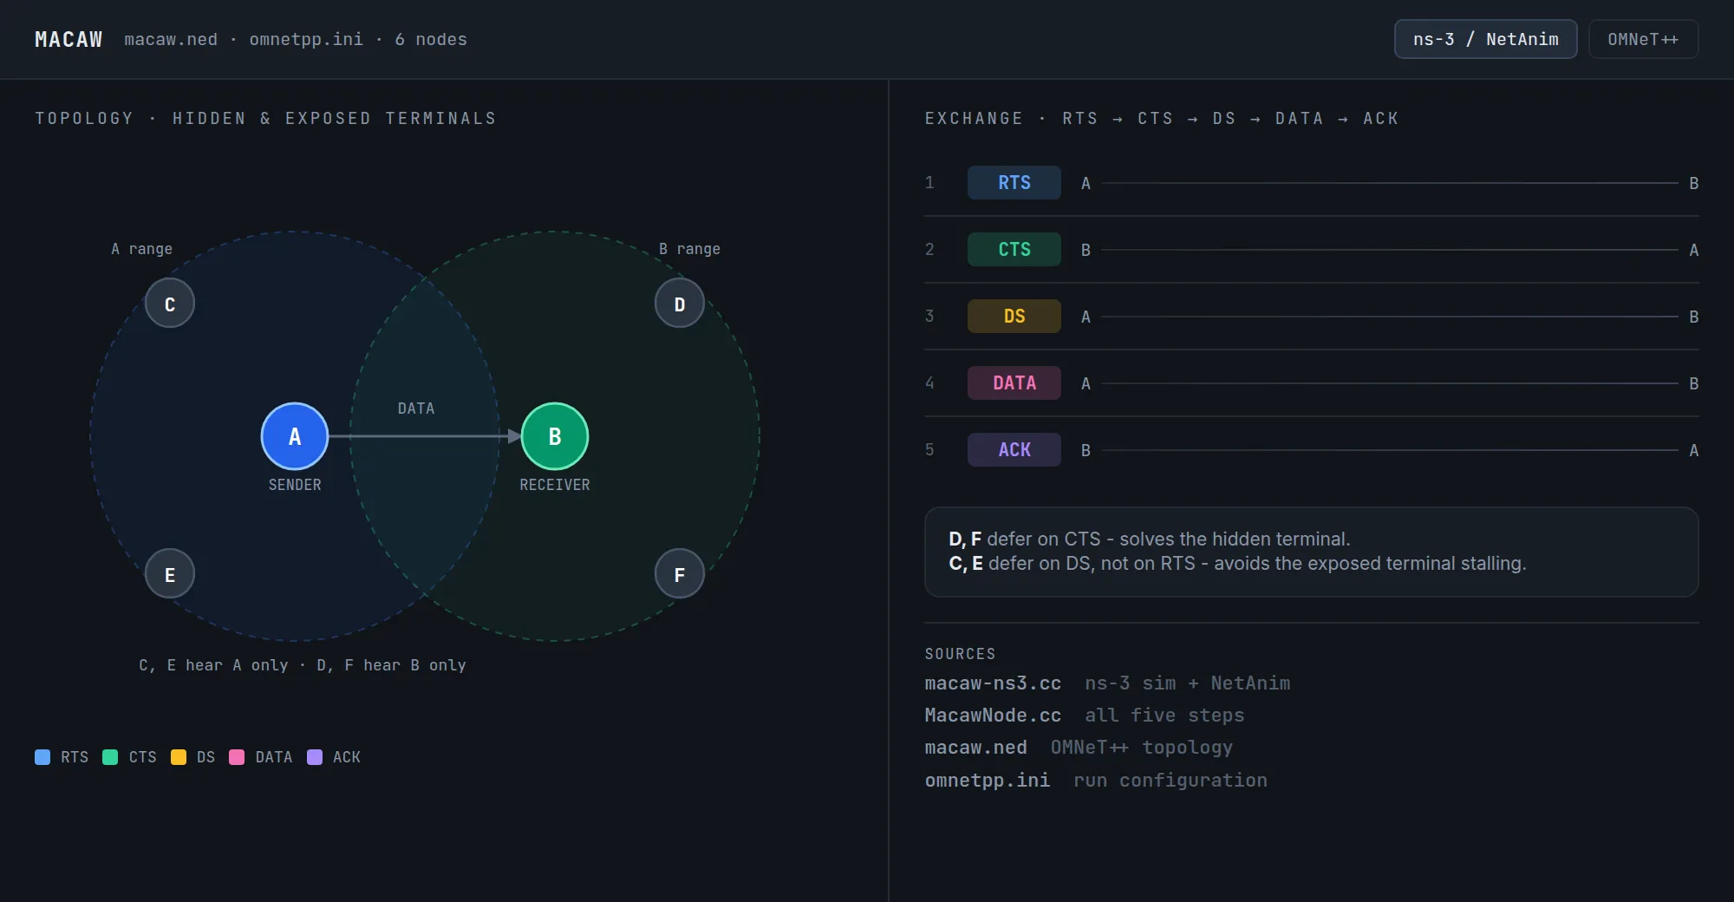This screenshot has width=1734, height=902.
Task: Select the DATA exchange step badge
Action: pos(1014,383)
